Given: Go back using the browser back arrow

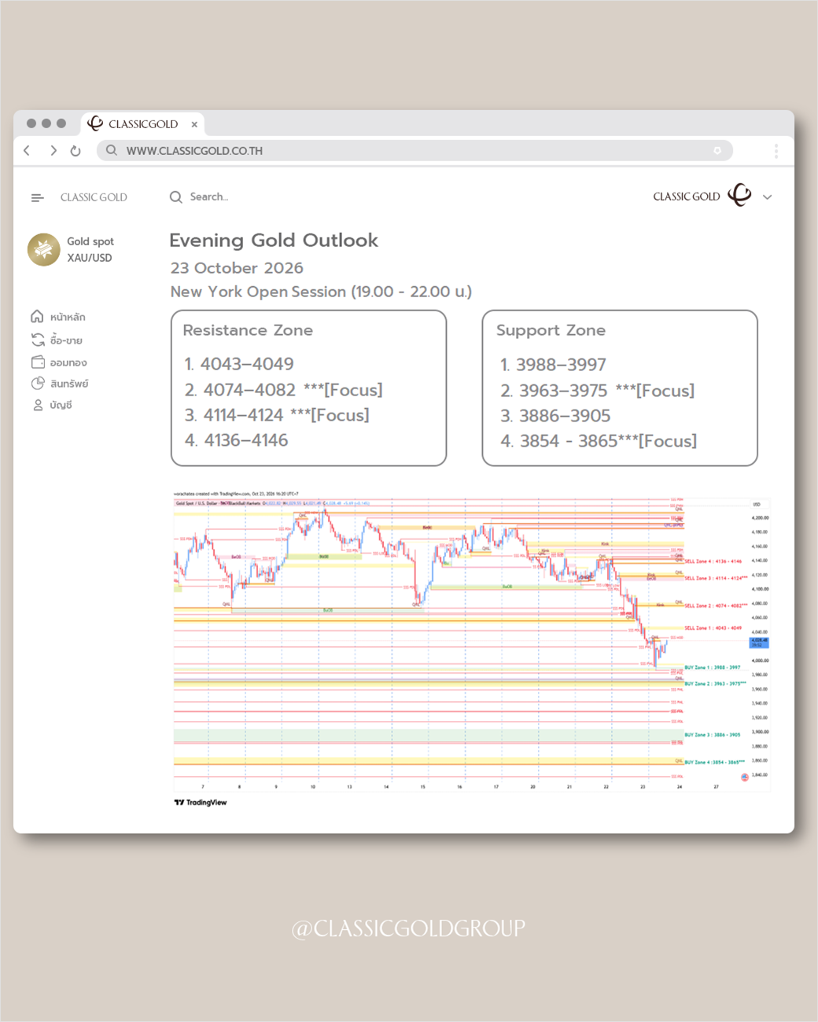Looking at the screenshot, I should click(x=28, y=150).
